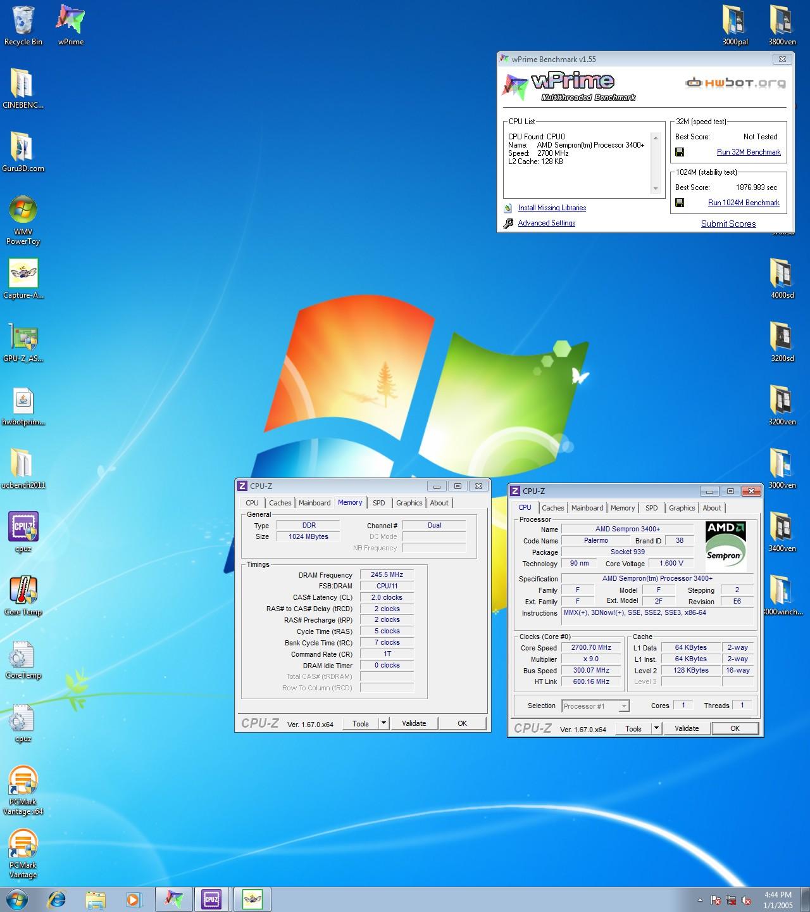Select the purple cpuz desktop shortcut

(x=23, y=532)
